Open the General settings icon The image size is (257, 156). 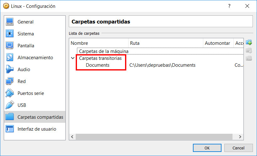click(9, 22)
